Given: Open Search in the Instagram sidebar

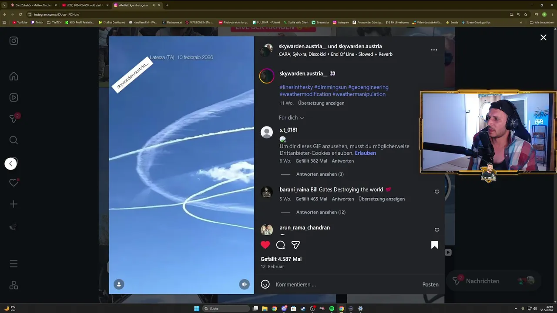Looking at the screenshot, I should (13, 140).
